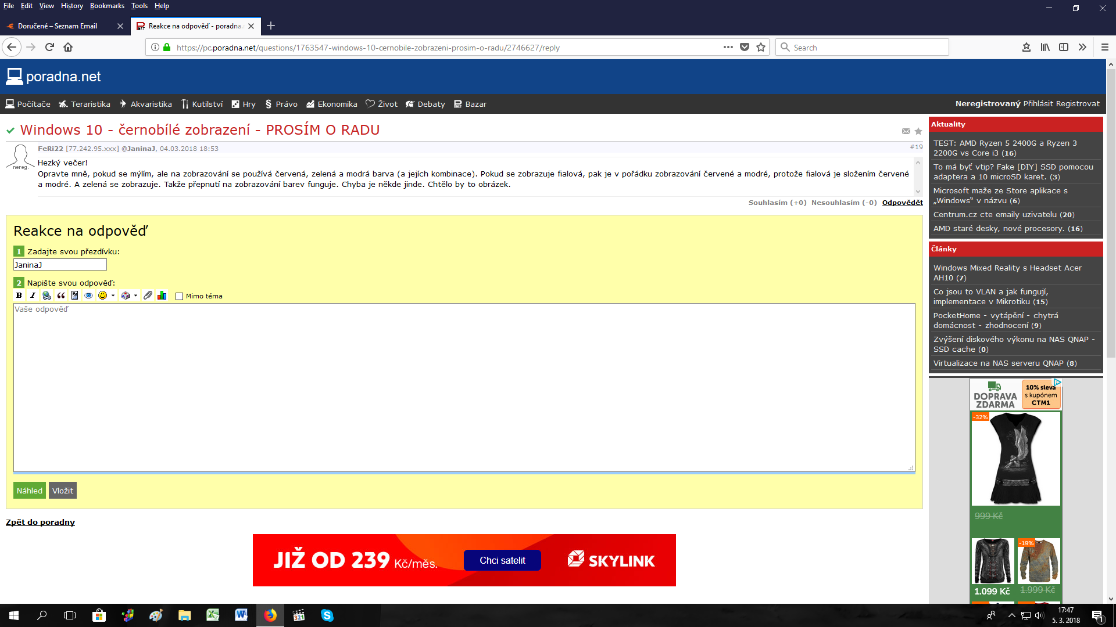The width and height of the screenshot is (1116, 627).
Task: Insert code listing document icon
Action: tap(75, 296)
